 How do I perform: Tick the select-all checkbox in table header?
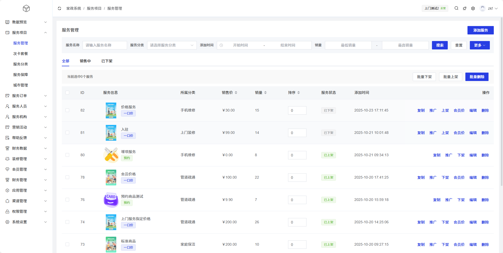click(67, 93)
